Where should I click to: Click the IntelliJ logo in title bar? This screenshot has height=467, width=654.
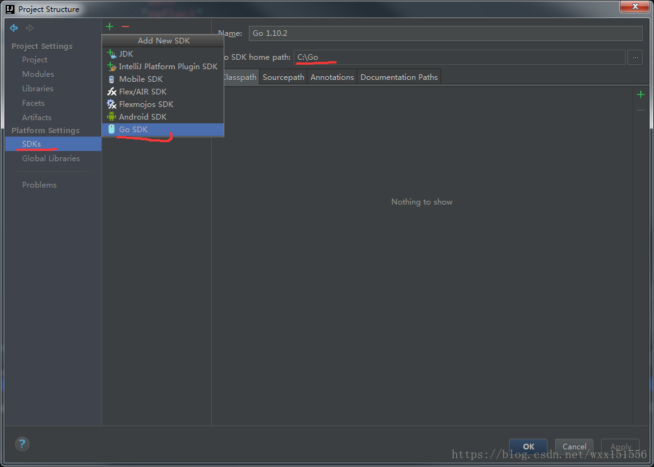[x=10, y=9]
